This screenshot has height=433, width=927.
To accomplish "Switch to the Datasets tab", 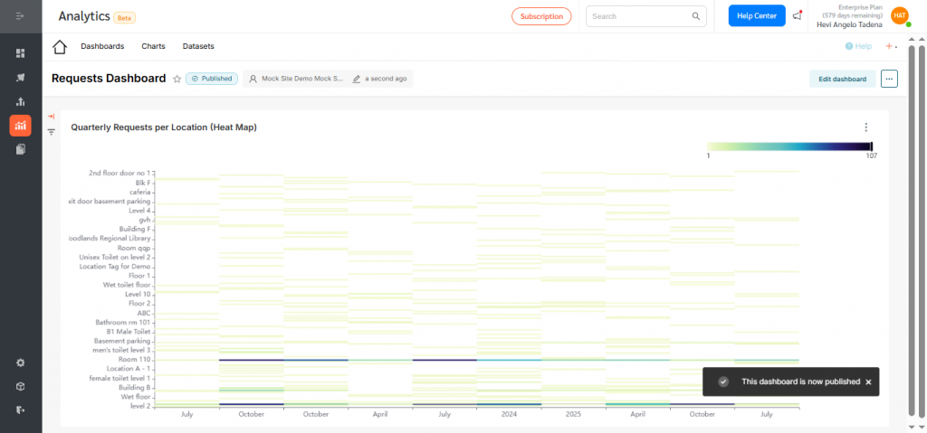I will click(x=198, y=46).
